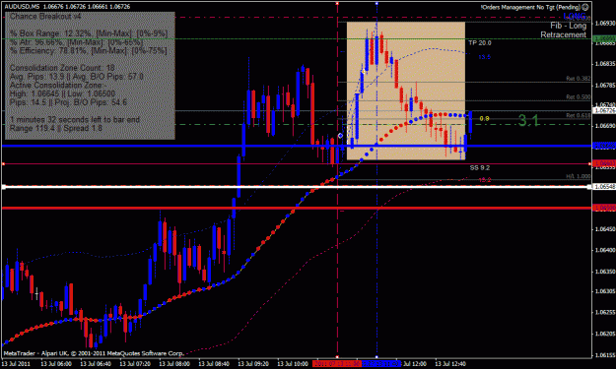This screenshot has width=616, height=369.
Task: Click the 1.06305 price axis label
Action: pyautogui.click(x=605, y=291)
